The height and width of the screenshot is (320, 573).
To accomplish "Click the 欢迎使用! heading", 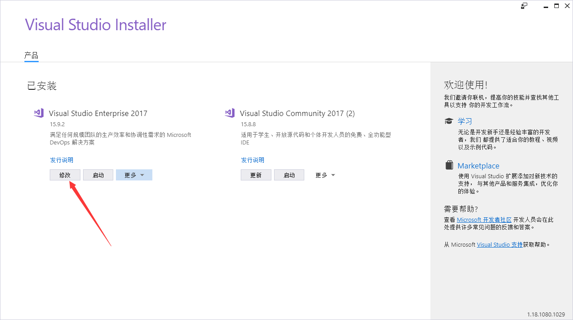I will [466, 85].
